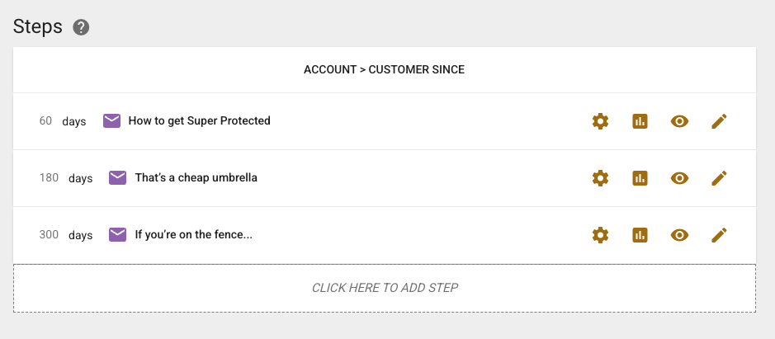775x339 pixels.
Task: Show stats chart for cheap umbrella step
Action: click(640, 178)
